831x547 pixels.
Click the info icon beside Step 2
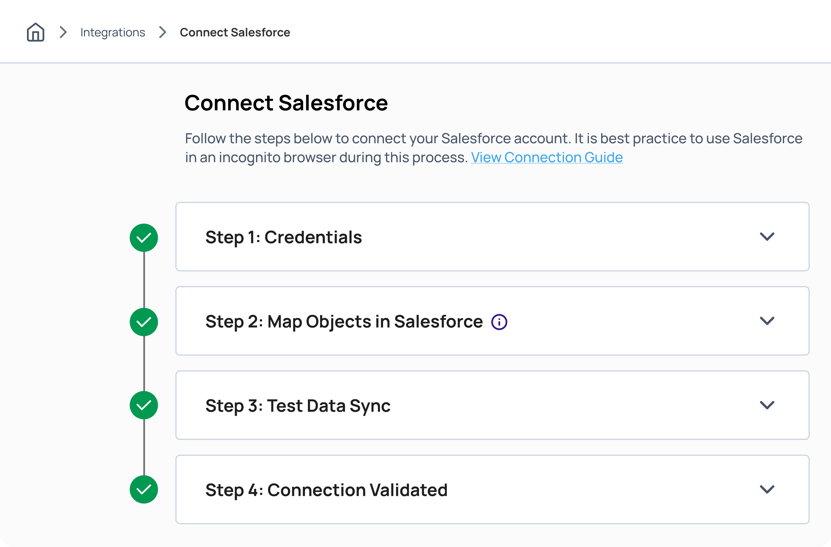click(499, 322)
